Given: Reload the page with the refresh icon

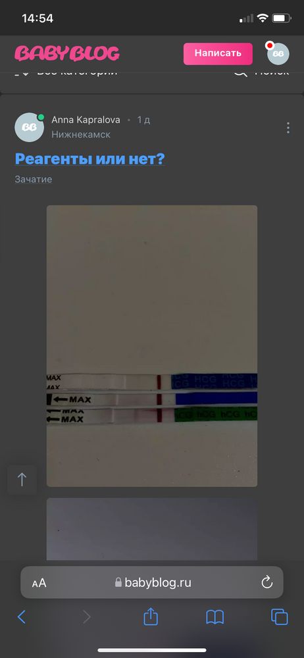Looking at the screenshot, I should click(x=267, y=582).
